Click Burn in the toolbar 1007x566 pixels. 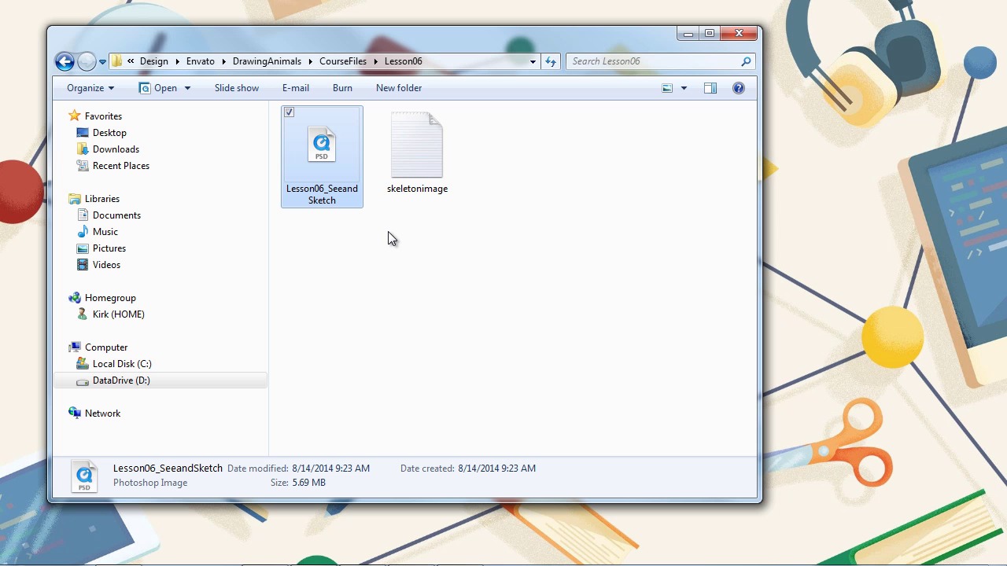[x=342, y=88]
